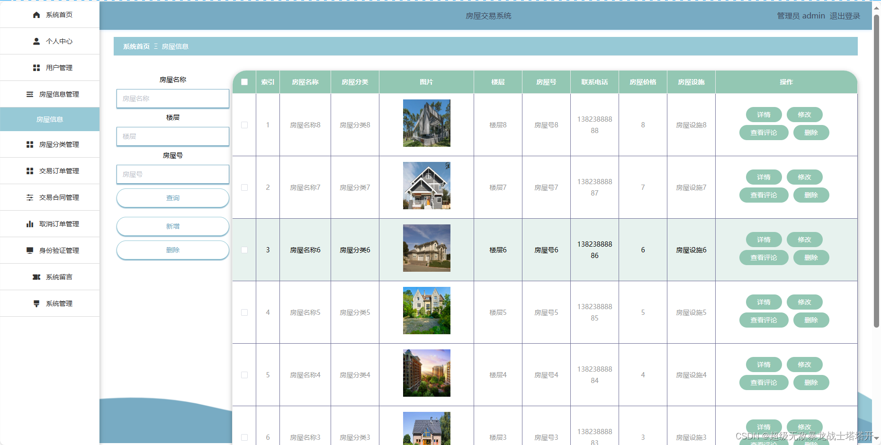Image resolution: width=881 pixels, height=445 pixels.
Task: Click the house image for 房屋名称6
Action: [427, 248]
